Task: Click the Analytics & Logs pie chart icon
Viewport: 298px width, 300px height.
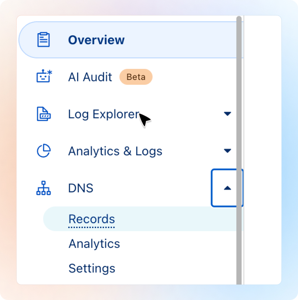Action: (x=44, y=151)
